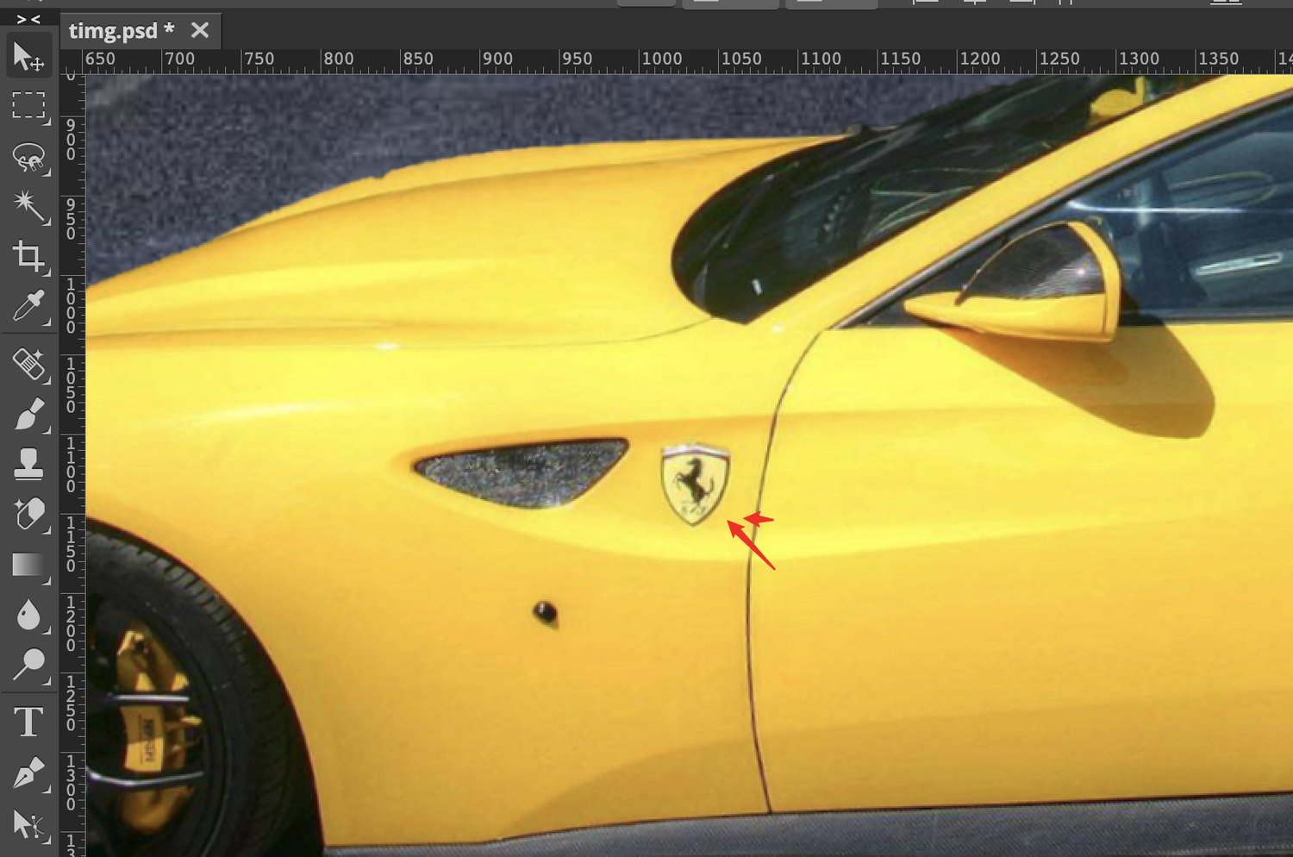Select the Crop tool

[x=28, y=257]
